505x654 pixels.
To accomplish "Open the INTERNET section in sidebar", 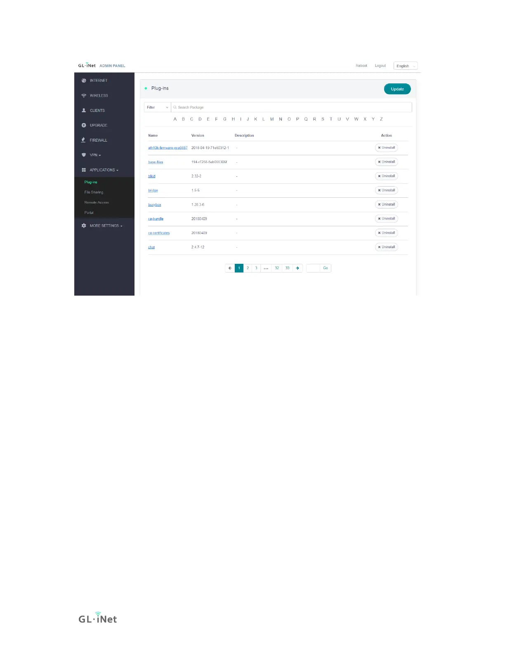I will [99, 81].
